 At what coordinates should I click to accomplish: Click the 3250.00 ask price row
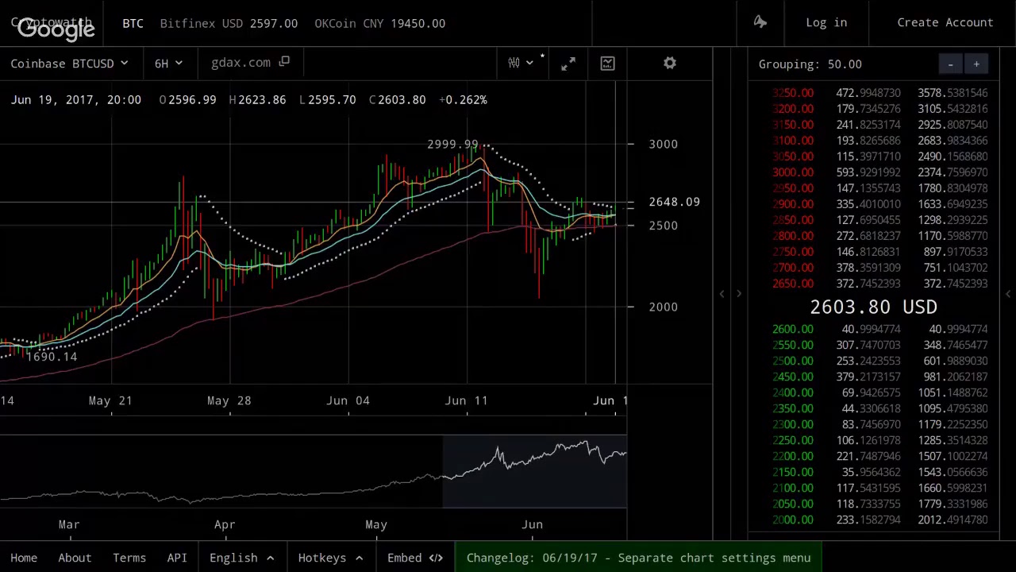tap(879, 93)
